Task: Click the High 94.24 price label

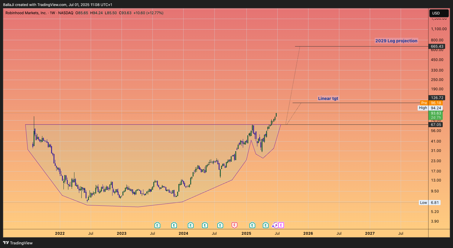Action: [430, 108]
